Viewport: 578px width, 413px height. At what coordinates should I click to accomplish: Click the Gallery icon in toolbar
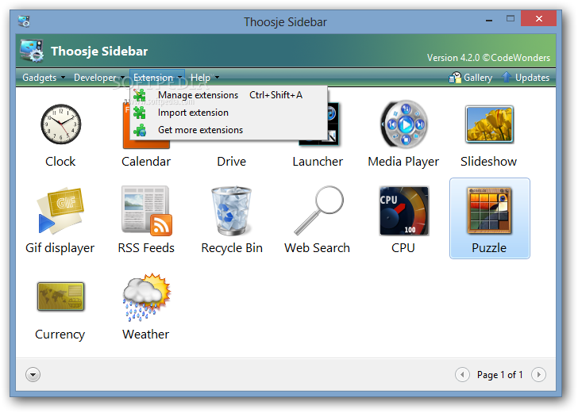click(x=455, y=78)
